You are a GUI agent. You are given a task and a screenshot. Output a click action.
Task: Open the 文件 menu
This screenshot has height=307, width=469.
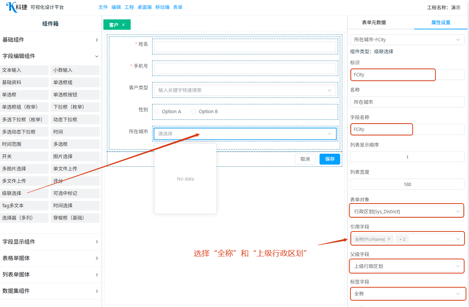103,7
